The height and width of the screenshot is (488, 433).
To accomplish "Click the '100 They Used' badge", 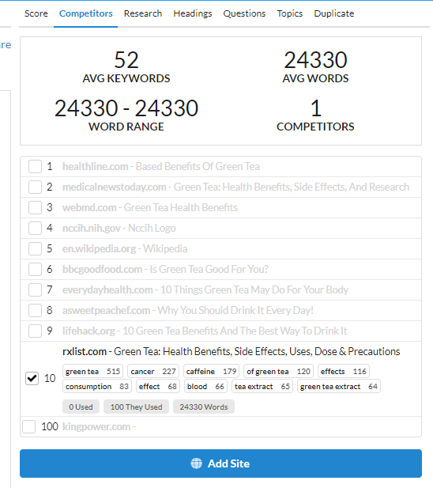I will point(136,407).
